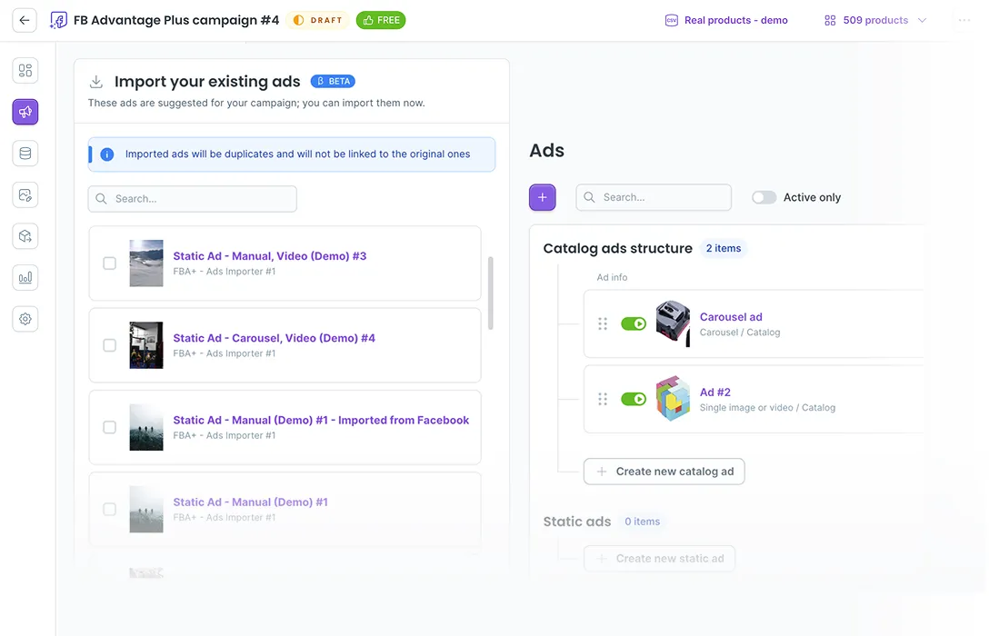Open the dashboard grid icon in sidebar

pyautogui.click(x=25, y=71)
